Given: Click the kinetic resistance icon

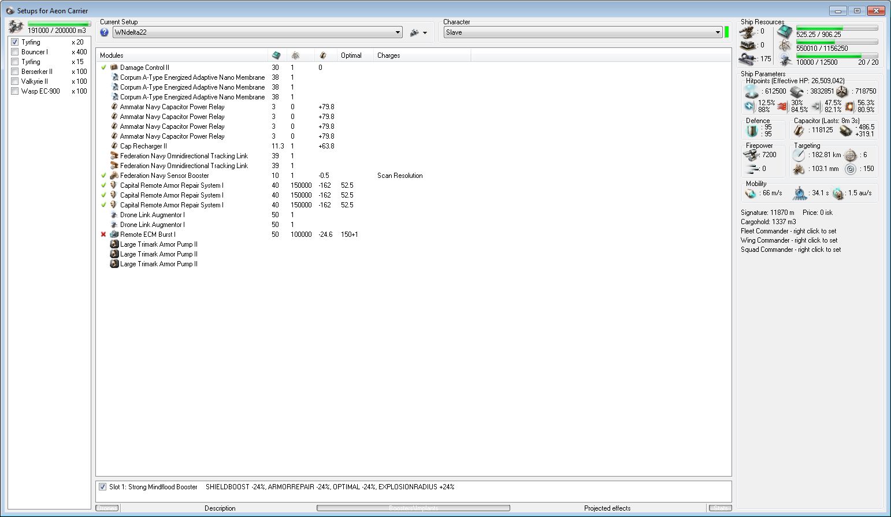Looking at the screenshot, I should pos(816,106).
